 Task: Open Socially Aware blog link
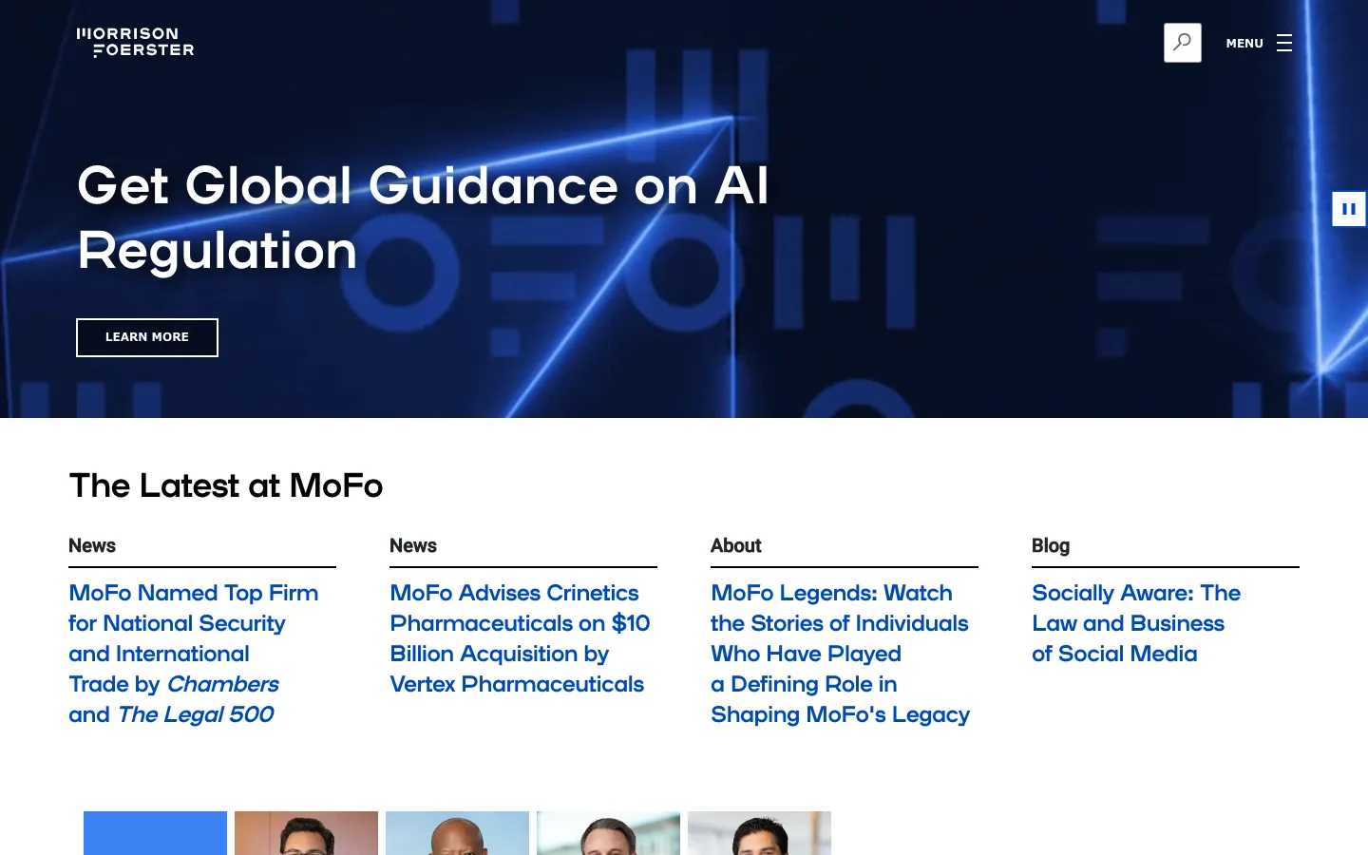tap(1136, 623)
